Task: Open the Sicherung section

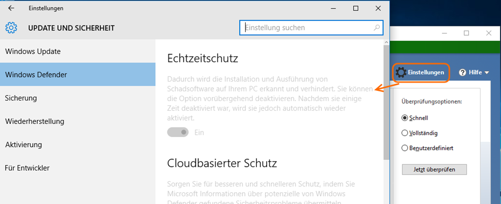Action: point(21,98)
